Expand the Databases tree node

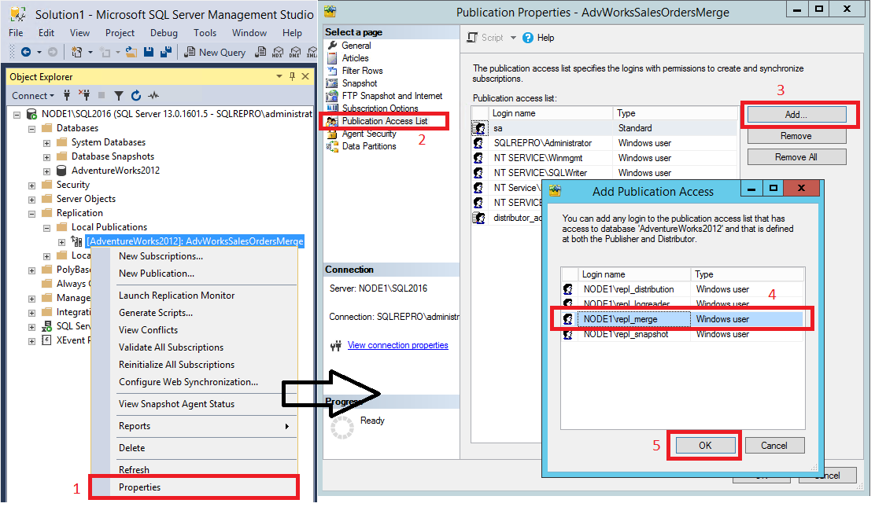[x=31, y=127]
